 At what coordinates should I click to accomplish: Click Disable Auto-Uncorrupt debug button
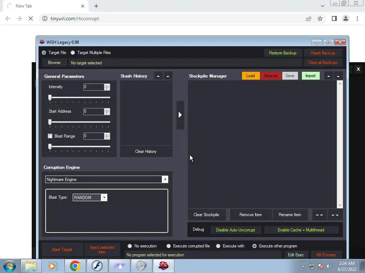point(235,230)
